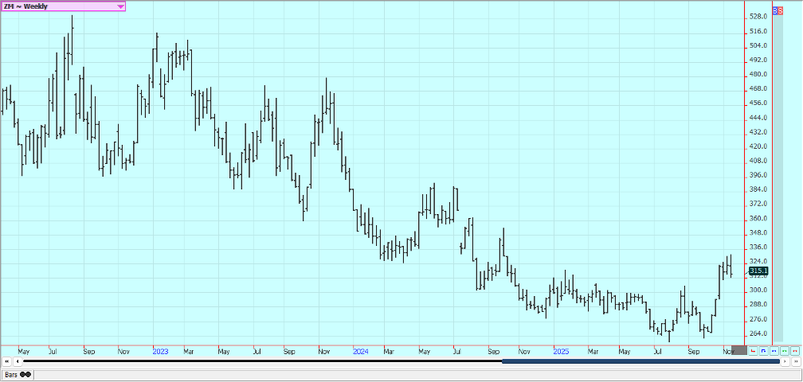Image resolution: width=803 pixels, height=382 pixels.
Task: Click the 2025 year label on time axis
Action: (561, 350)
